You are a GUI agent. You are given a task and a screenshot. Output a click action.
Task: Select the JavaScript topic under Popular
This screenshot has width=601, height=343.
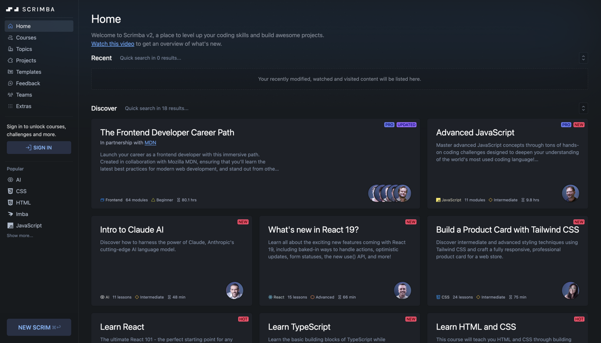(x=39, y=225)
